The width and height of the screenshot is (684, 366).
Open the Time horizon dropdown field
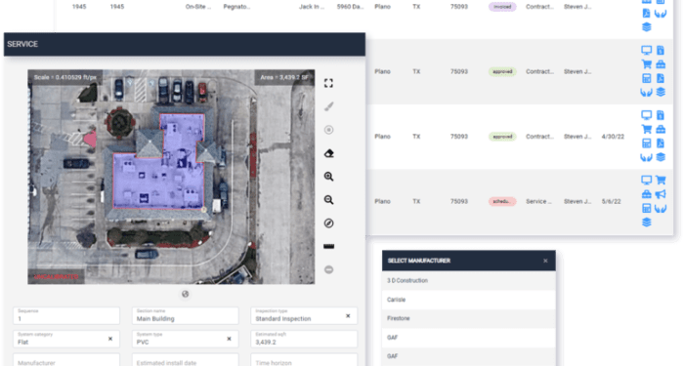click(304, 360)
